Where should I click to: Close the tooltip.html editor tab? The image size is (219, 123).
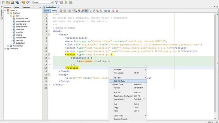pos(59,7)
